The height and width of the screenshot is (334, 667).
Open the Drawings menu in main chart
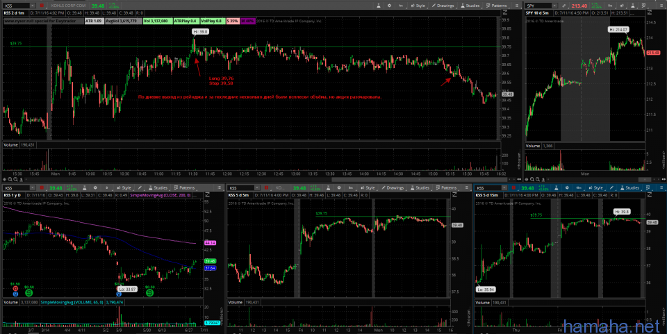click(443, 6)
